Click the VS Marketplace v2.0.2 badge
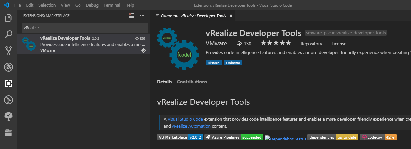The image size is (411, 149). [x=180, y=137]
